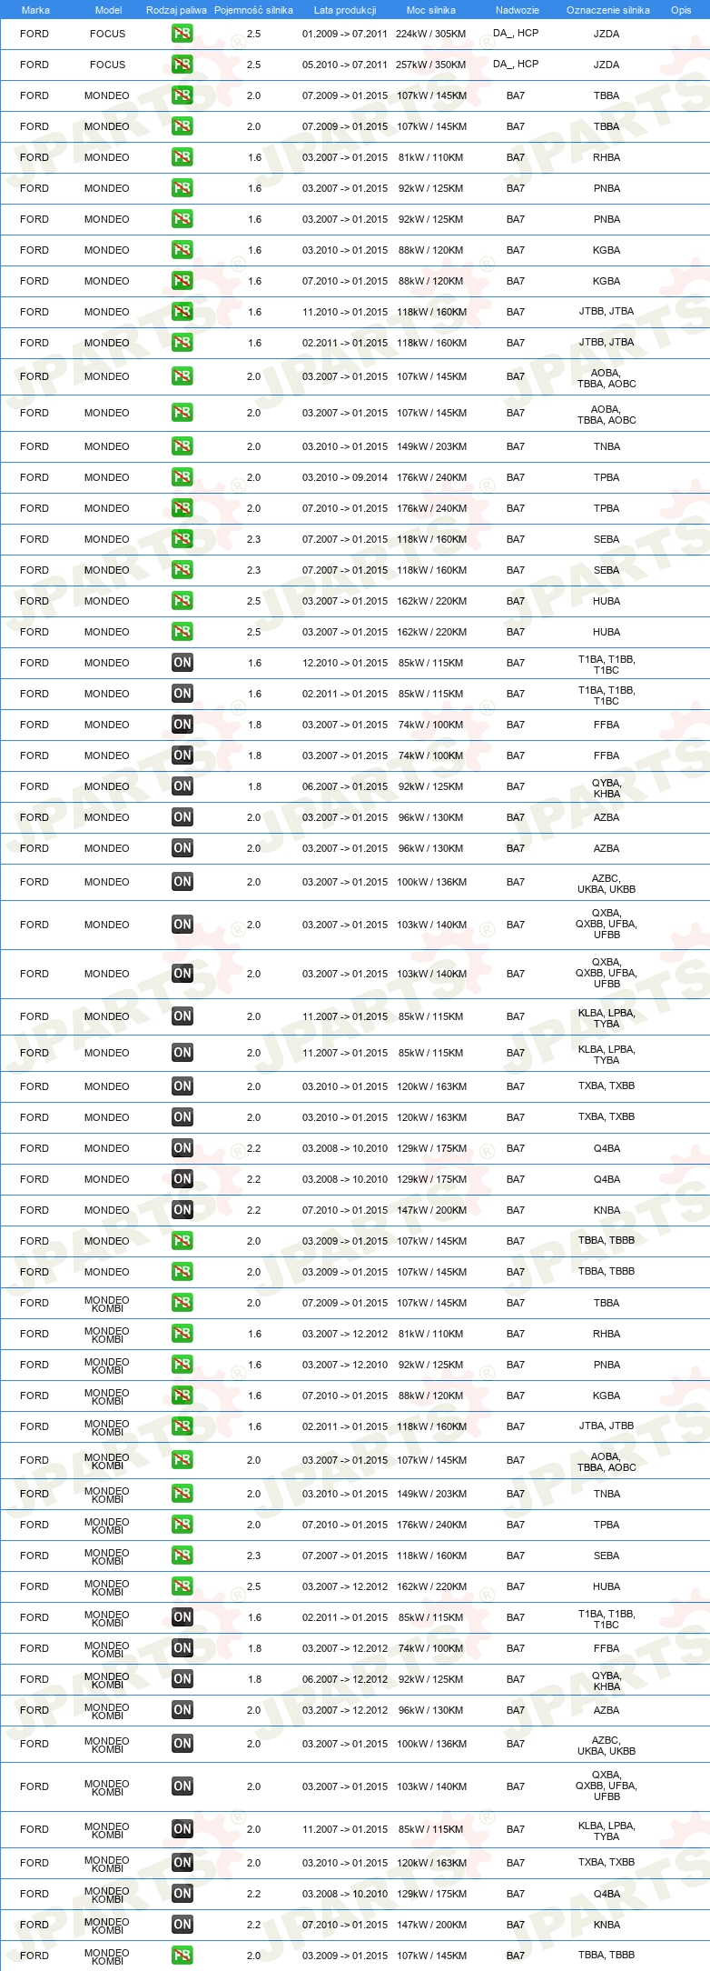This screenshot has width=710, height=1971.
Task: Click the '12.2010 -> 01.2015' production years cell
Action: tap(345, 663)
